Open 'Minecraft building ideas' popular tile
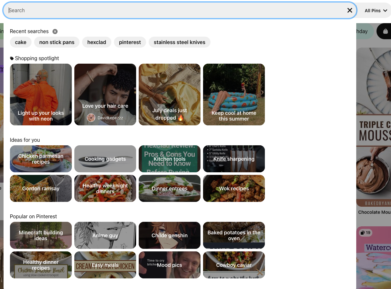391x289 pixels. 41,235
